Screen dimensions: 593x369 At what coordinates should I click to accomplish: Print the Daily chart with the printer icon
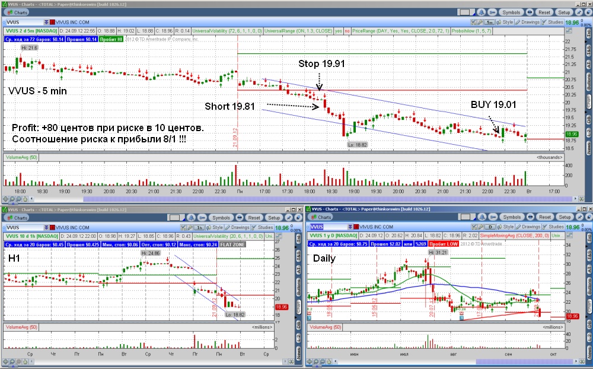[530, 217]
